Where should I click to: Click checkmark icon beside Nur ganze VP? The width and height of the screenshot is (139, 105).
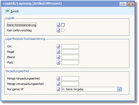click(58, 89)
